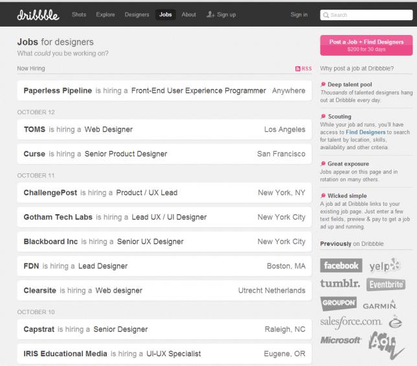Open the IRIS Educational Media job listing

pyautogui.click(x=164, y=354)
